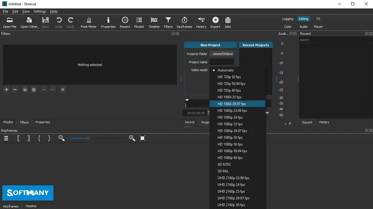Pick SD NTSC video mode

tap(224, 164)
